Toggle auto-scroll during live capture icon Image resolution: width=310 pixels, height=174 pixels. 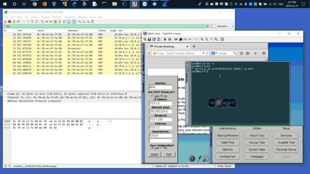[68, 22]
